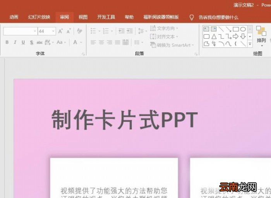Select the freeform shape tool
This screenshot has height=198, width=271.
pyautogui.click(x=206, y=44)
